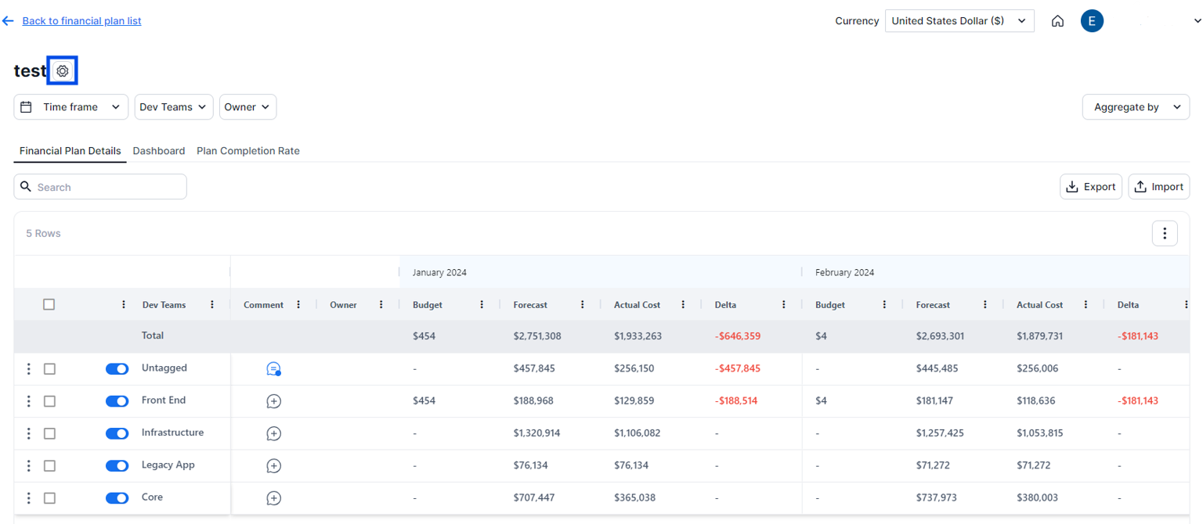1203x524 pixels.
Task: Select Financial Plan Details tab
Action: [x=70, y=151]
